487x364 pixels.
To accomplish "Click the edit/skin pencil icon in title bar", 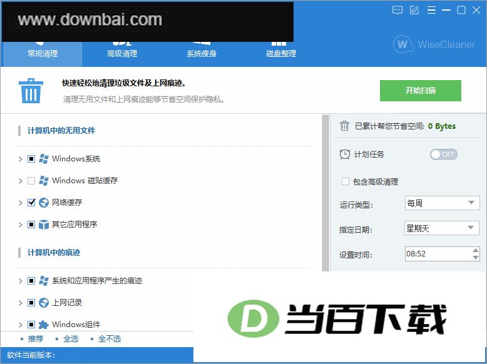I will tap(414, 10).
